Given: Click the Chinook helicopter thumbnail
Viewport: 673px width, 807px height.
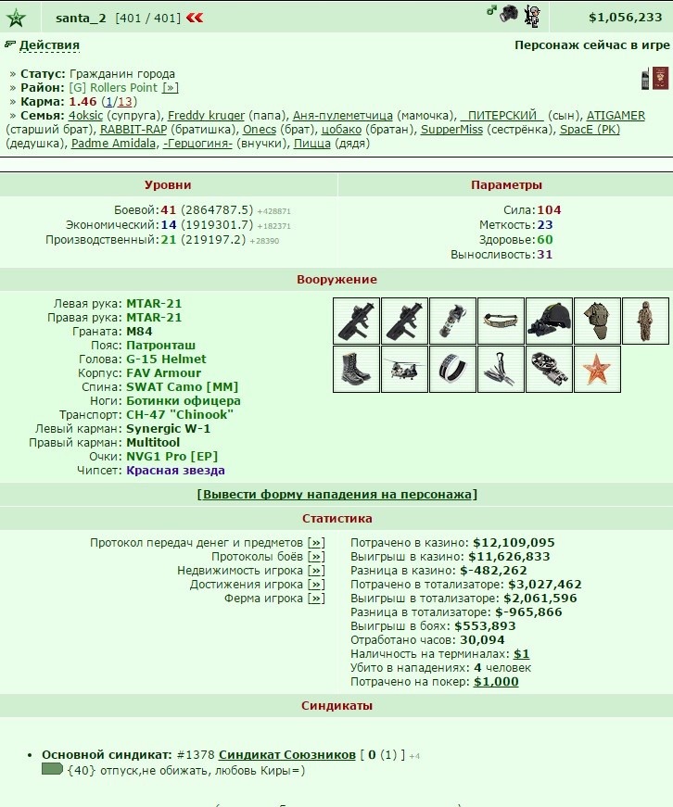Looking at the screenshot, I should click(405, 369).
